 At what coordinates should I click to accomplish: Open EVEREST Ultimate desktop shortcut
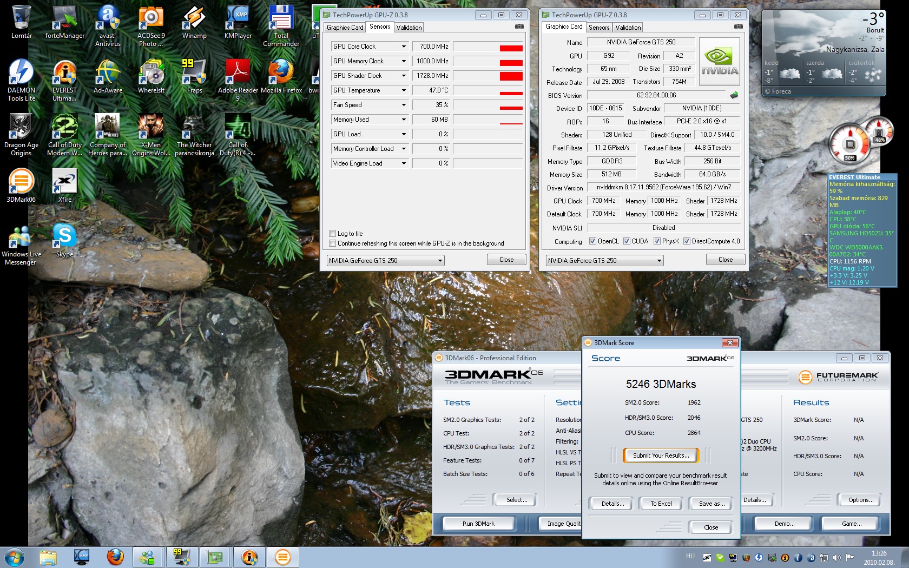[65, 80]
